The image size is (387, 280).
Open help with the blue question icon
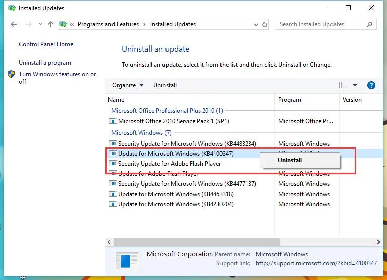pos(371,85)
